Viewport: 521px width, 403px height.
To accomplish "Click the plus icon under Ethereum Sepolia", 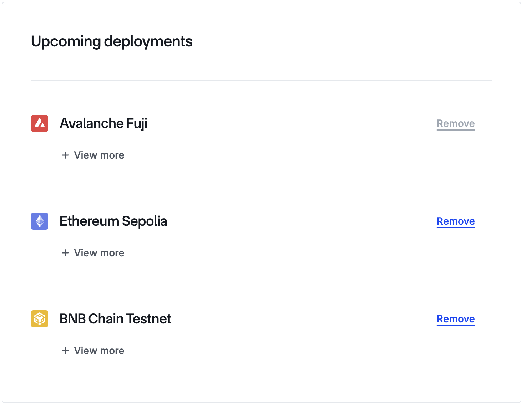I will click(x=65, y=253).
